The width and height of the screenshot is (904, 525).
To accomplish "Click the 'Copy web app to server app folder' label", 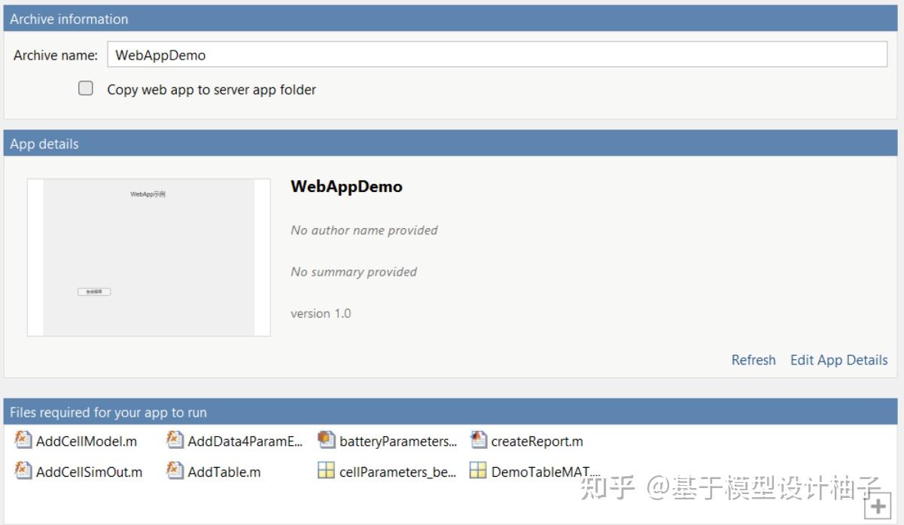I will pos(212,90).
